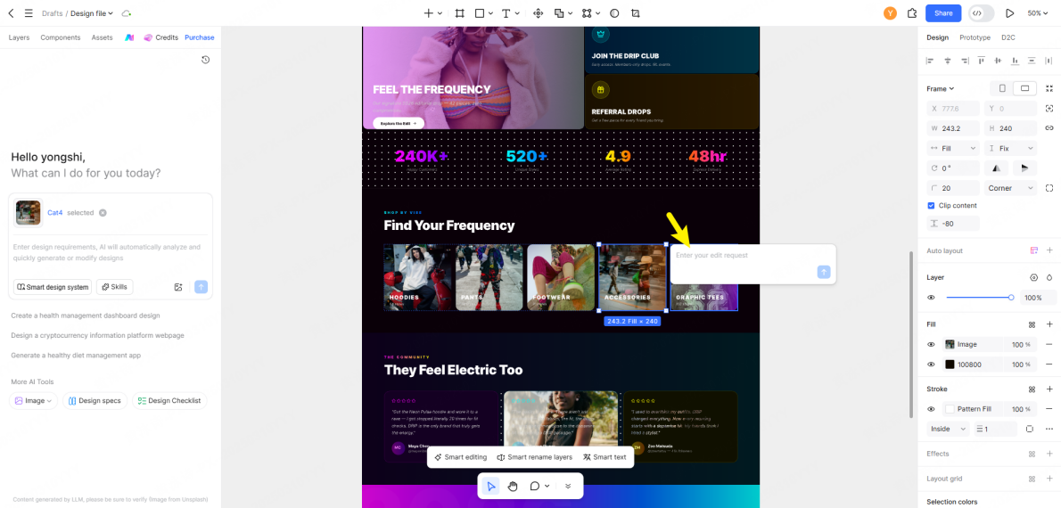Select portrait frame orientation
The height and width of the screenshot is (508, 1061).
[1002, 88]
